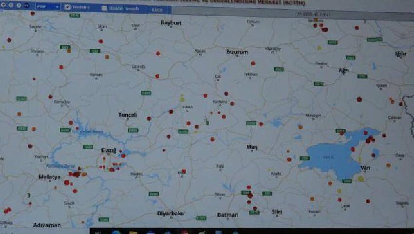This screenshot has height=234, width=414.
Task: Click the large yellow marker below Van
Action: (360, 178)
